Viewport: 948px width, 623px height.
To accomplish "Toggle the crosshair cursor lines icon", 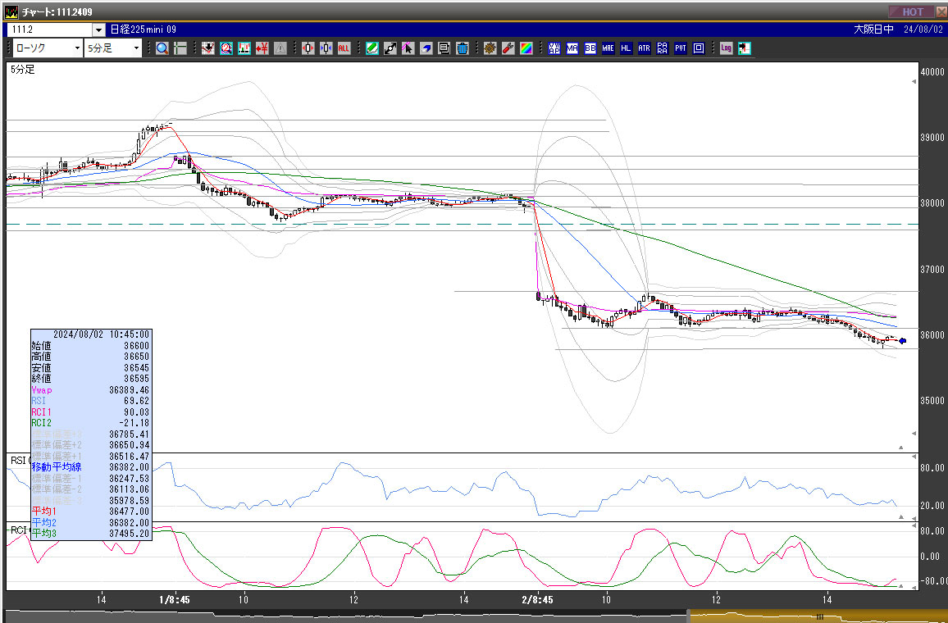I will [x=180, y=48].
